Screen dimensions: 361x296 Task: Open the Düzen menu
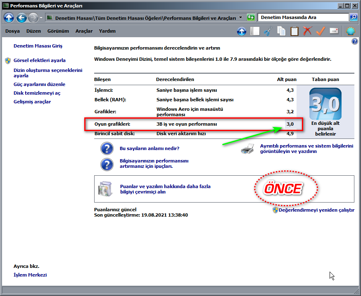point(33,31)
